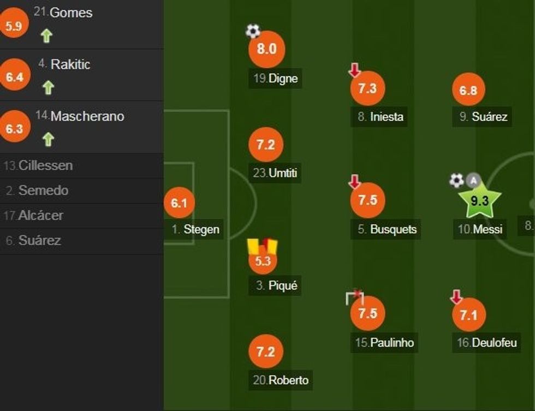
Task: Click Umtiti's 7.2 rating circle
Action: pyautogui.click(x=266, y=145)
